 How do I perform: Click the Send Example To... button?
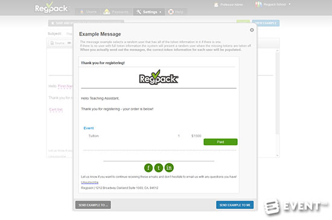pyautogui.click(x=93, y=205)
